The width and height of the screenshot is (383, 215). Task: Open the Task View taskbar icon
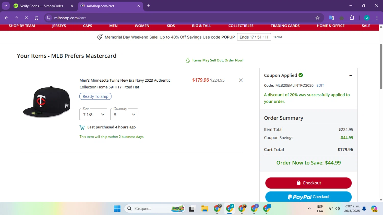point(192,209)
